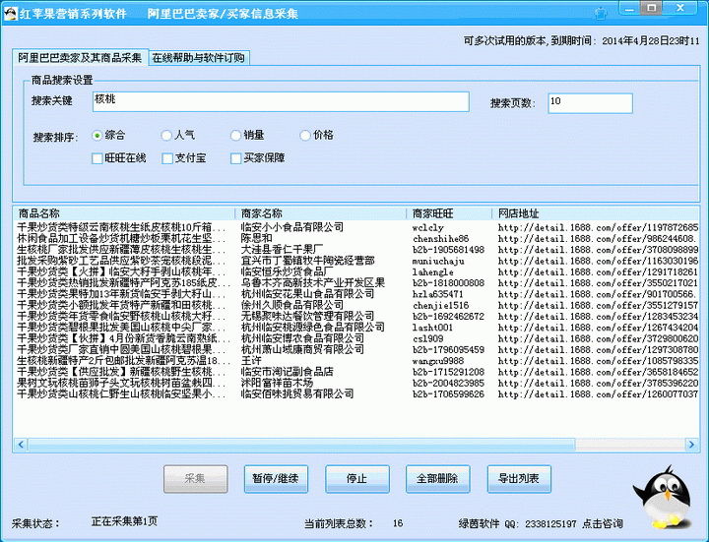Close the application window

pyautogui.click(x=679, y=8)
